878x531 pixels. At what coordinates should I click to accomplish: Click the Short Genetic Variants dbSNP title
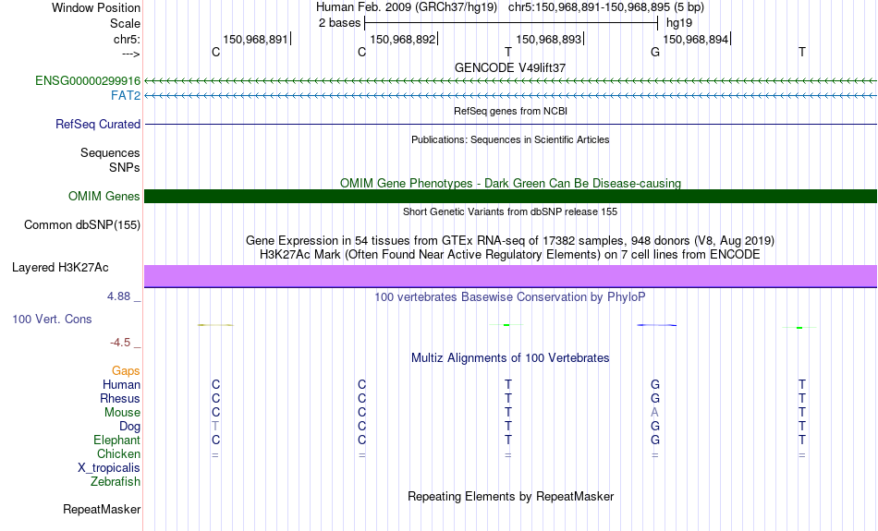510,211
